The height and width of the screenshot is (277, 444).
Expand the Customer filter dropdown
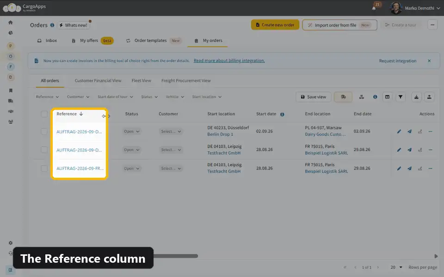[x=78, y=96]
